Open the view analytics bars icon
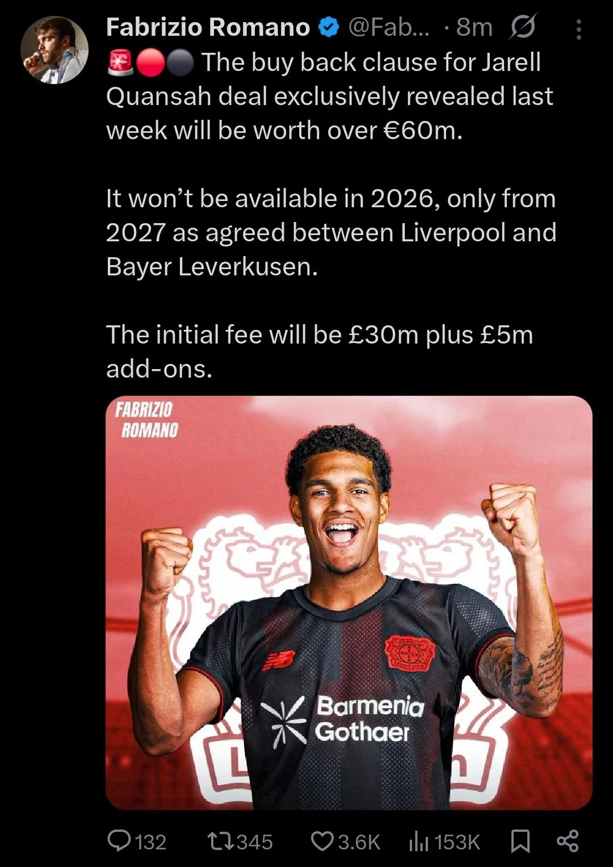The image size is (613, 867). pos(419,841)
